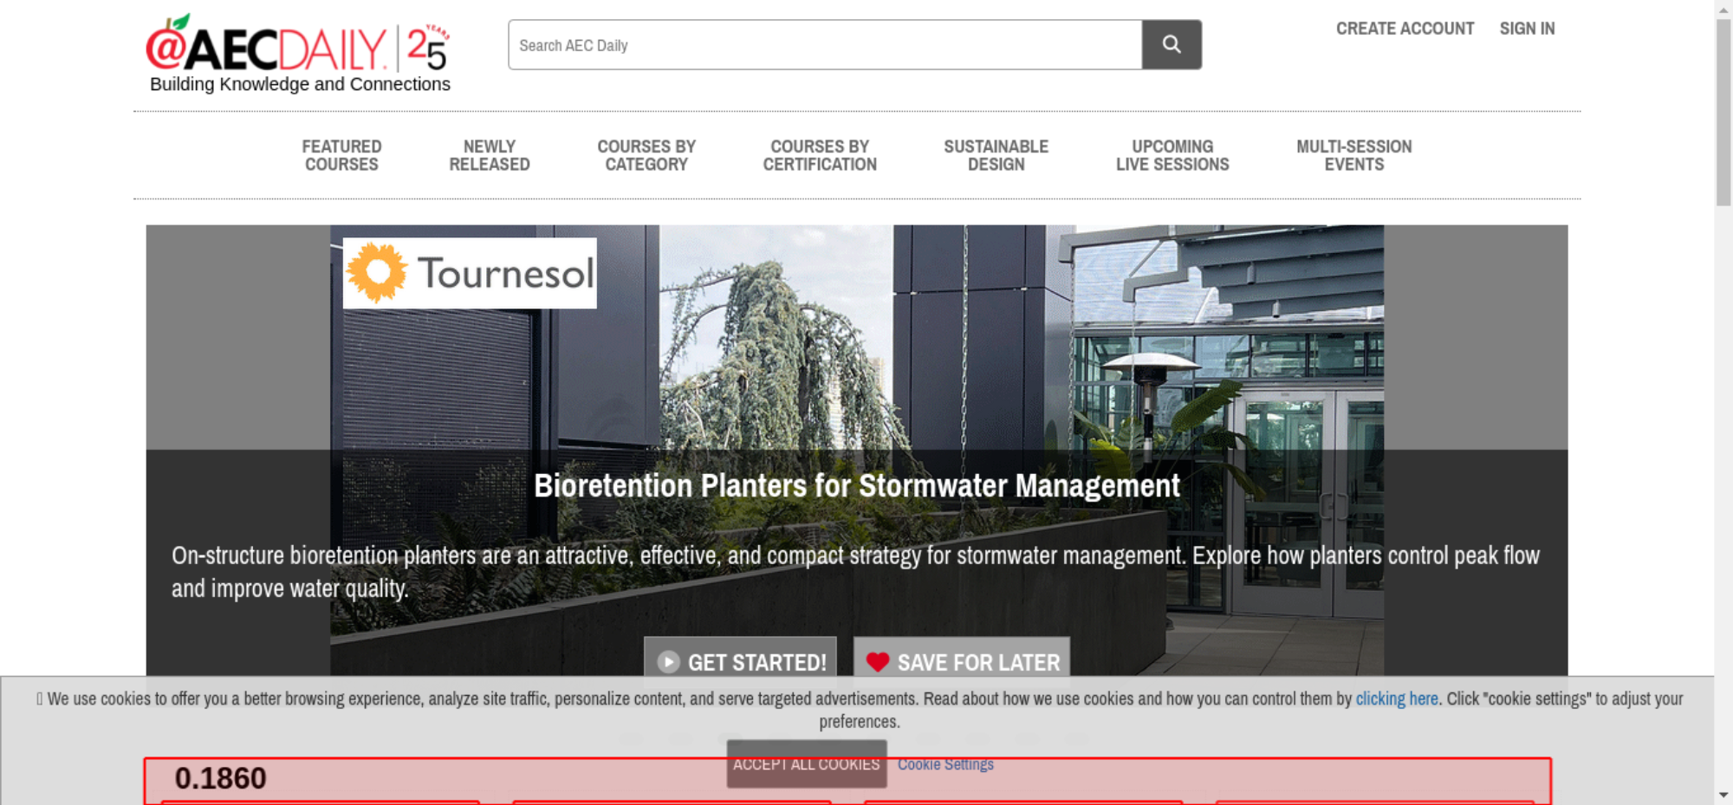The width and height of the screenshot is (1733, 805).
Task: Expand Courses By Certification
Action: (x=819, y=156)
